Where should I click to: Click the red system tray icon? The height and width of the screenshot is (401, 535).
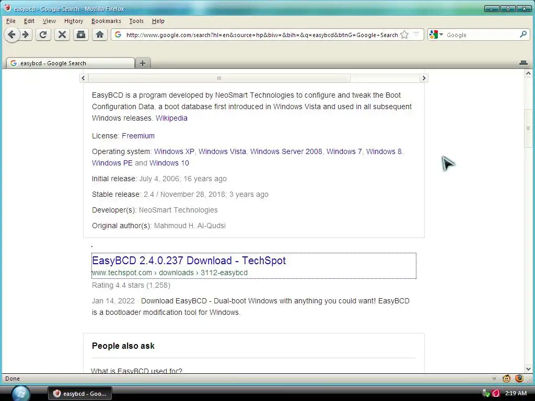496,393
